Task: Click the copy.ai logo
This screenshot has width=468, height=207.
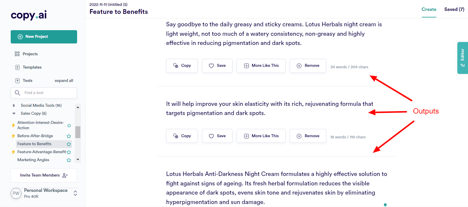Action: click(x=29, y=15)
